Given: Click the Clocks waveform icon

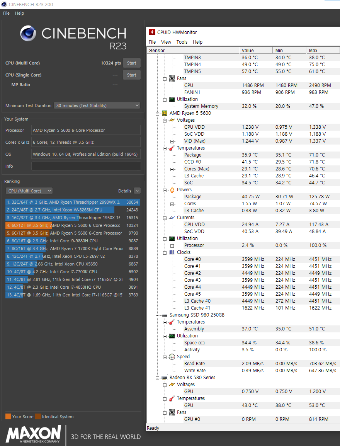Looking at the screenshot, I should pos(172,252).
